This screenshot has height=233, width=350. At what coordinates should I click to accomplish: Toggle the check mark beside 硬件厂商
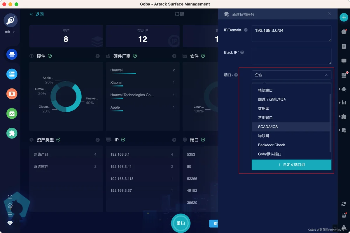pyautogui.click(x=135, y=56)
